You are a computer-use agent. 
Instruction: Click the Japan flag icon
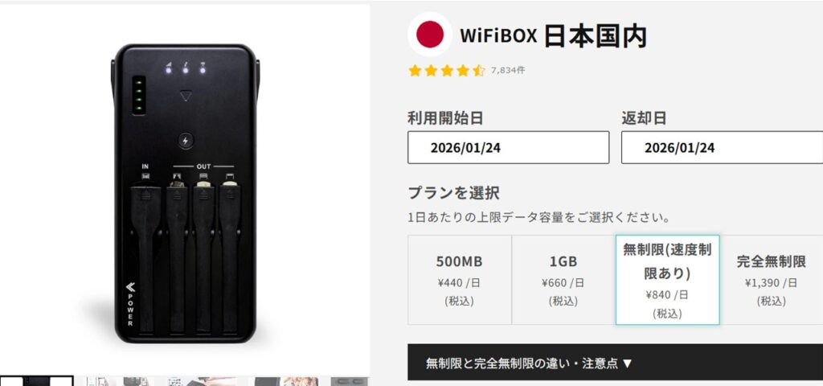(x=430, y=35)
